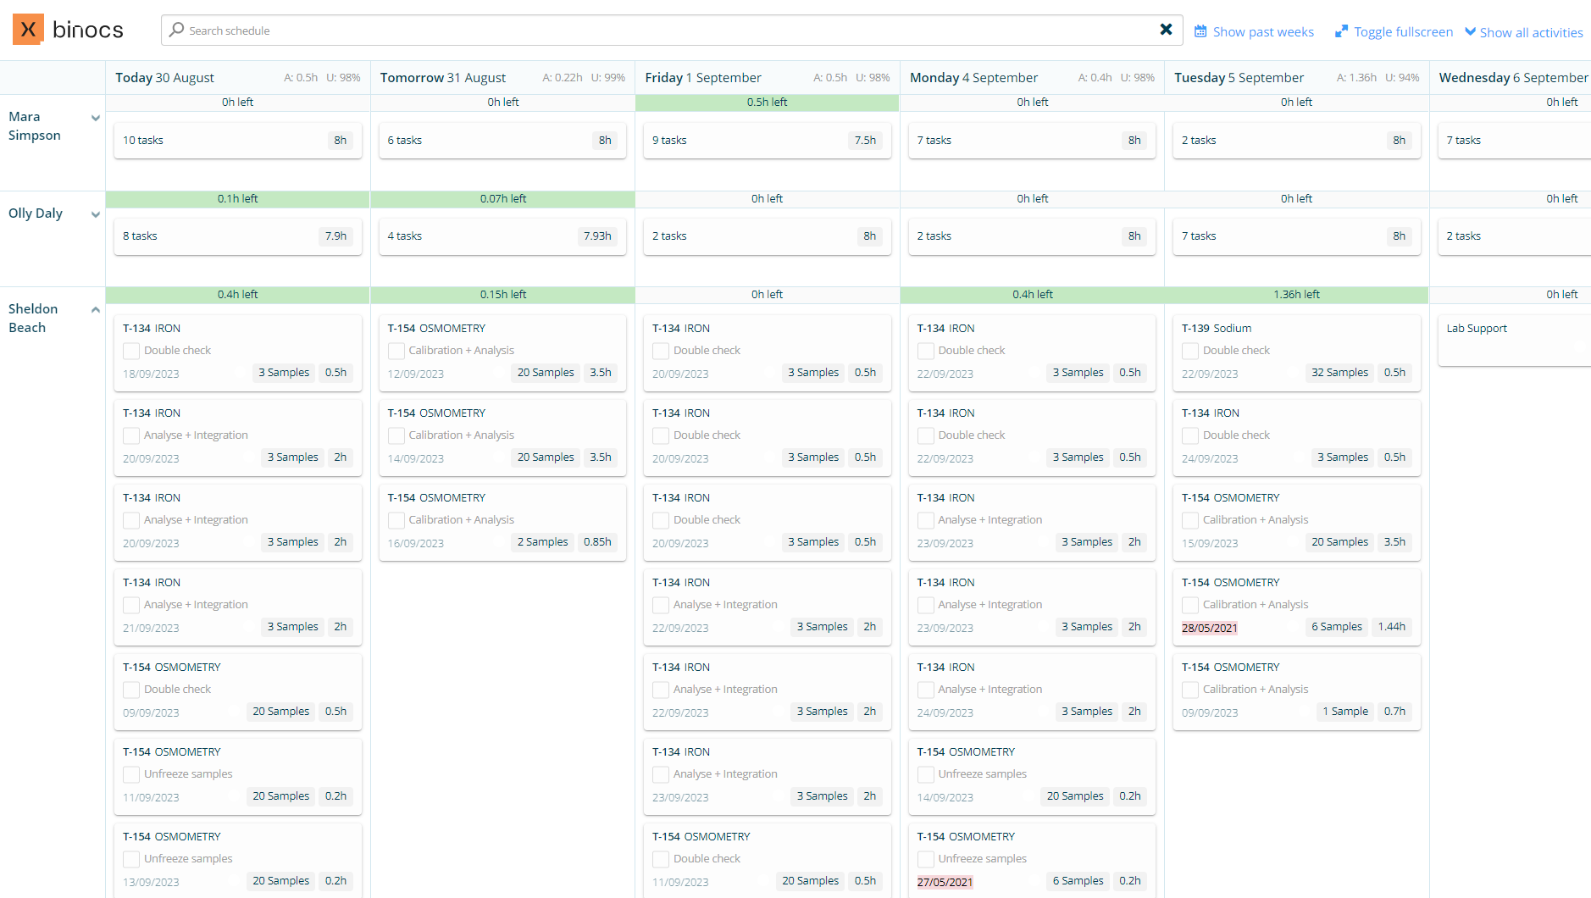Open Mara Simpson's 10 tasks card
Viewport: 1591px width, 898px height.
coord(238,141)
